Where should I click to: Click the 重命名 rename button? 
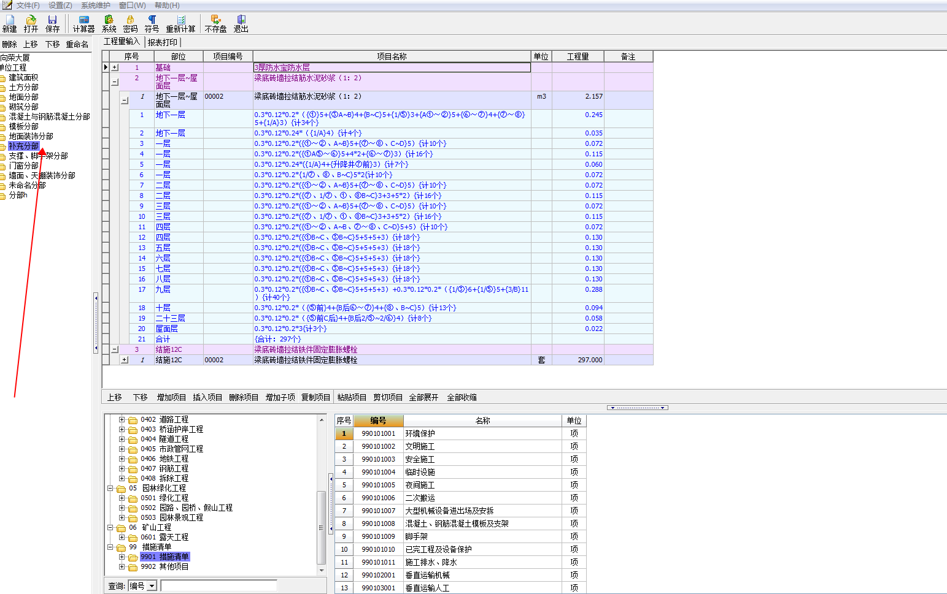pyautogui.click(x=77, y=44)
